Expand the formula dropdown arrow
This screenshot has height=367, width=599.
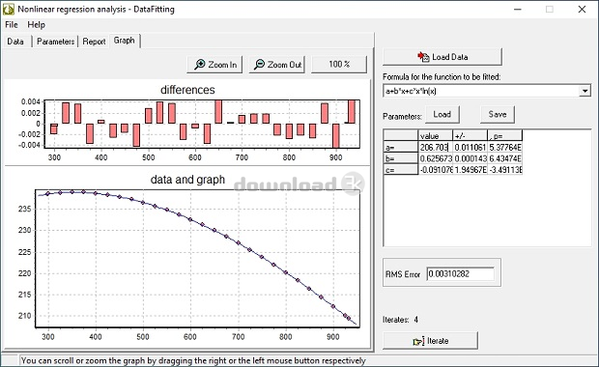[585, 91]
